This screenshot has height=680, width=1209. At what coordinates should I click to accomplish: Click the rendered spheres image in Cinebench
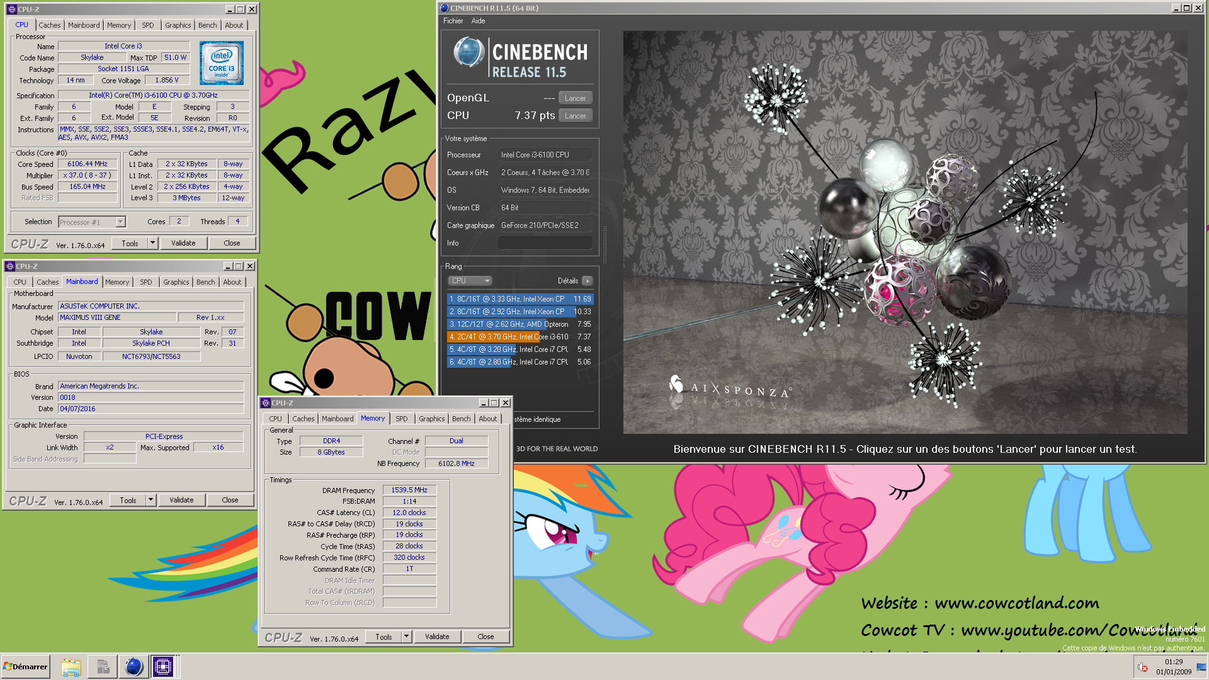905,232
